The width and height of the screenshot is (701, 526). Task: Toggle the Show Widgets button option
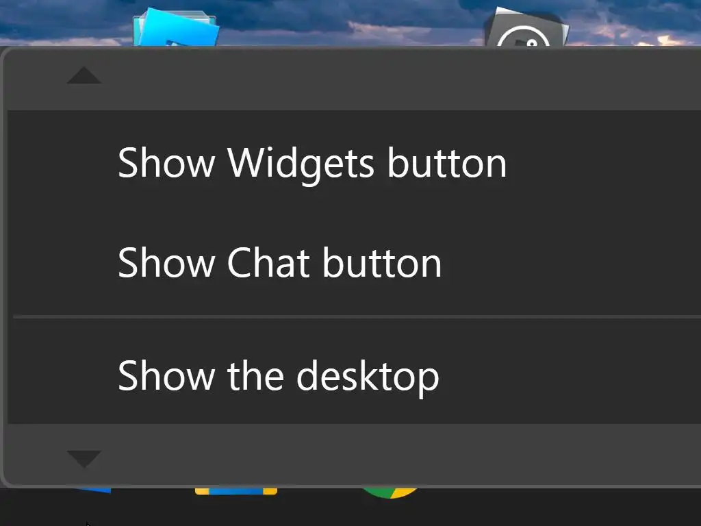354,163
